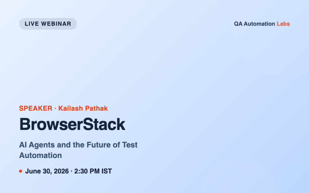Click the BrowserStack headline
309x193 pixels.
click(x=72, y=124)
